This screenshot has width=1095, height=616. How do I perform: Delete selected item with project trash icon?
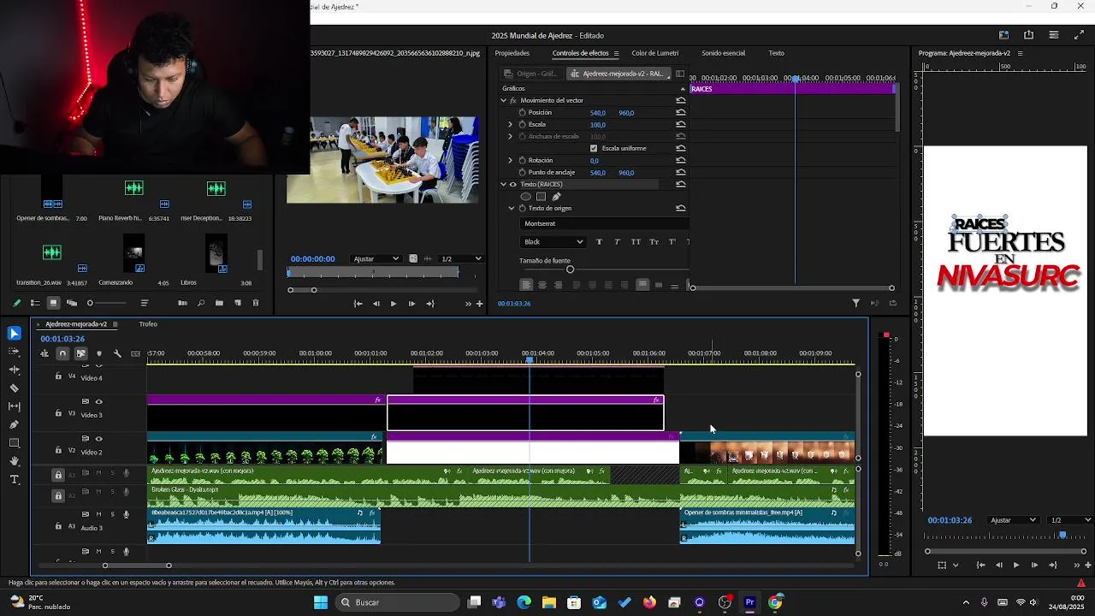[256, 303]
